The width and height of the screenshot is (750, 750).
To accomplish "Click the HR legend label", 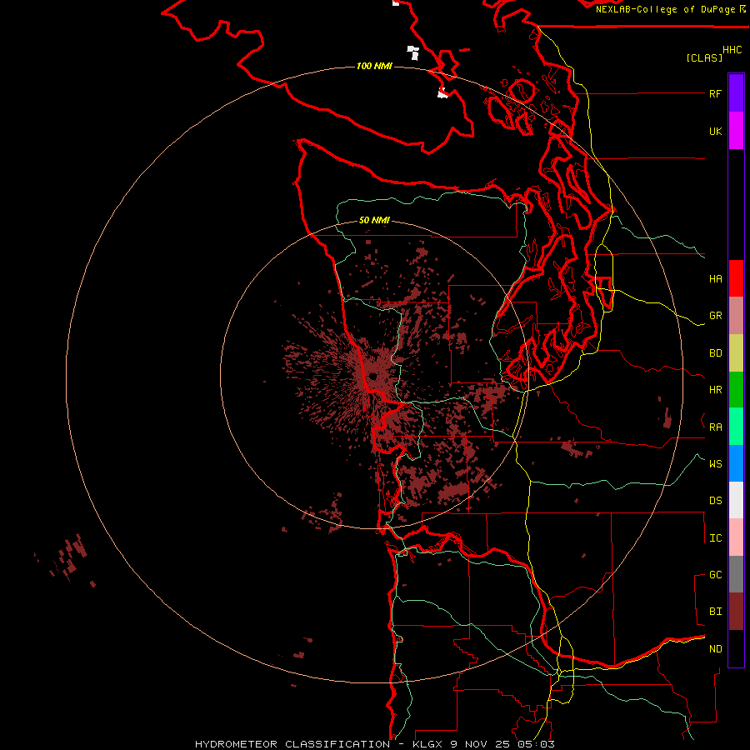I will point(715,390).
